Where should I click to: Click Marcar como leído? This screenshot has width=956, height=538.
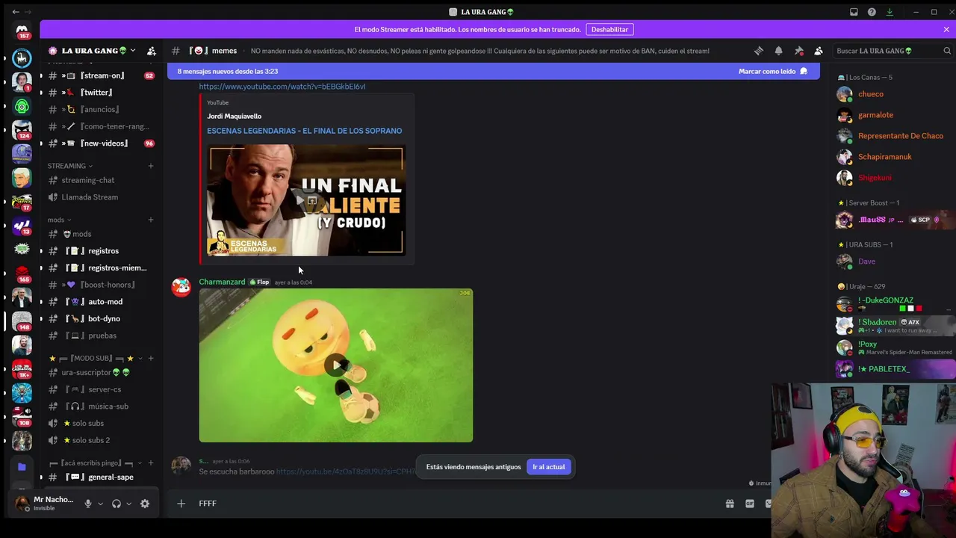tap(773, 71)
